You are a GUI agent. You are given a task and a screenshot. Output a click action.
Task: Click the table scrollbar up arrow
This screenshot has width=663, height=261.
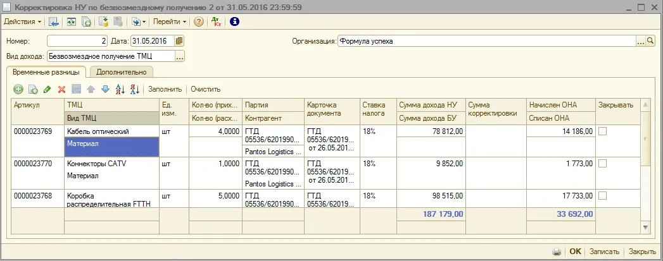click(x=645, y=104)
